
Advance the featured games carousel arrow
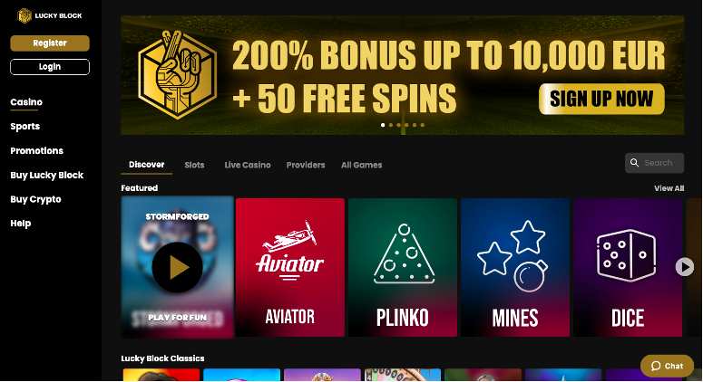[x=685, y=267]
